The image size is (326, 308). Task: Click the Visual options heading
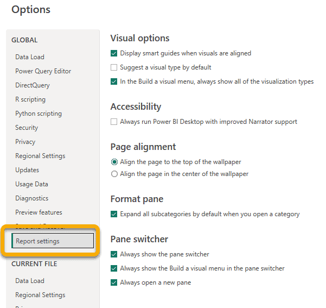(140, 39)
